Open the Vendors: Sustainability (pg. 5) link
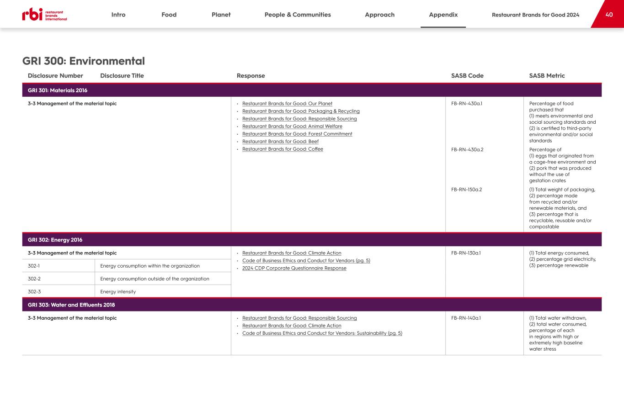 tap(322, 333)
